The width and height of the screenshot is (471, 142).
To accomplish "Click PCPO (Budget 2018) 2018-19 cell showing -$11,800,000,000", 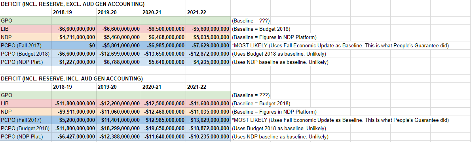I will [74, 129].
